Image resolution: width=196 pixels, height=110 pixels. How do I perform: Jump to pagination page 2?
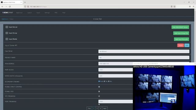[x=97, y=108]
